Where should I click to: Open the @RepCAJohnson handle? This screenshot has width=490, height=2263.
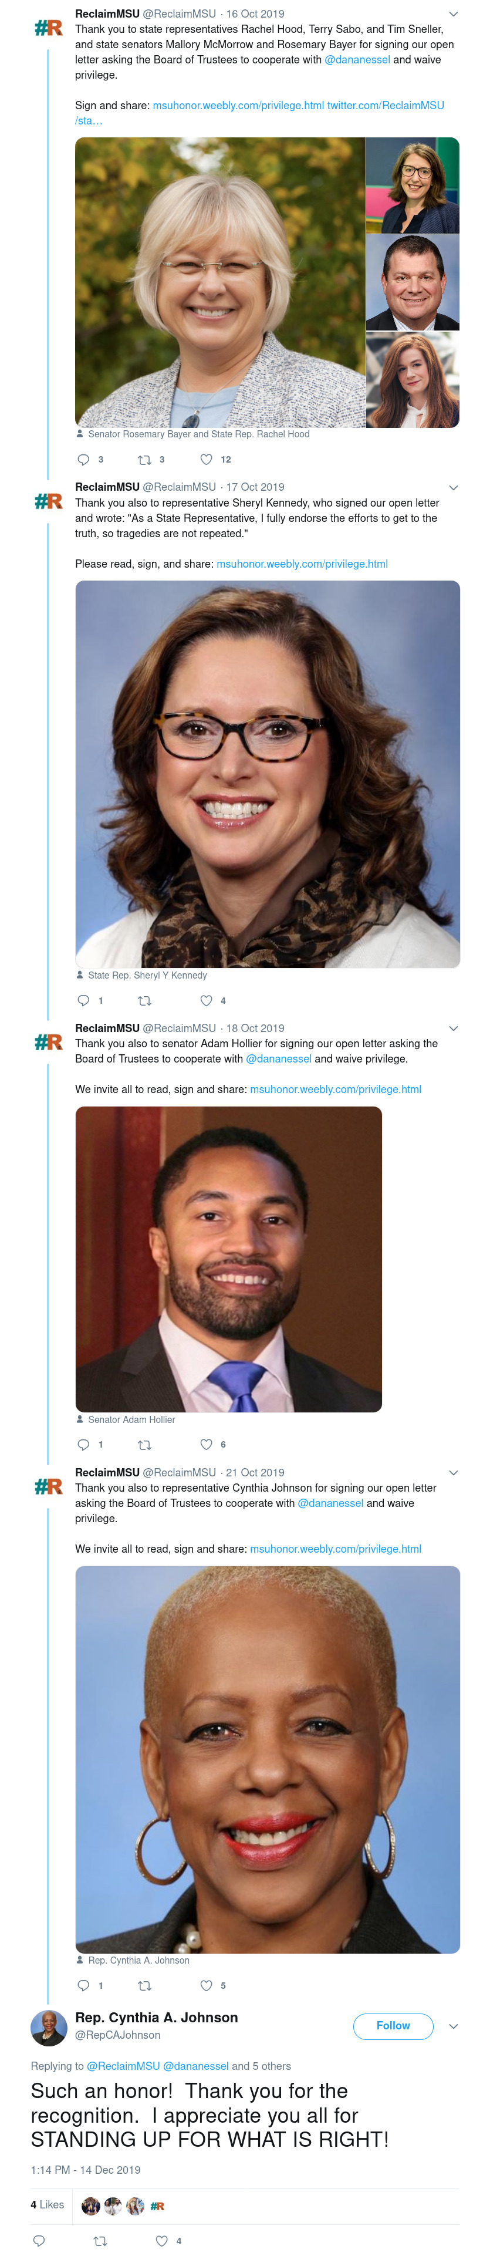tap(118, 2035)
